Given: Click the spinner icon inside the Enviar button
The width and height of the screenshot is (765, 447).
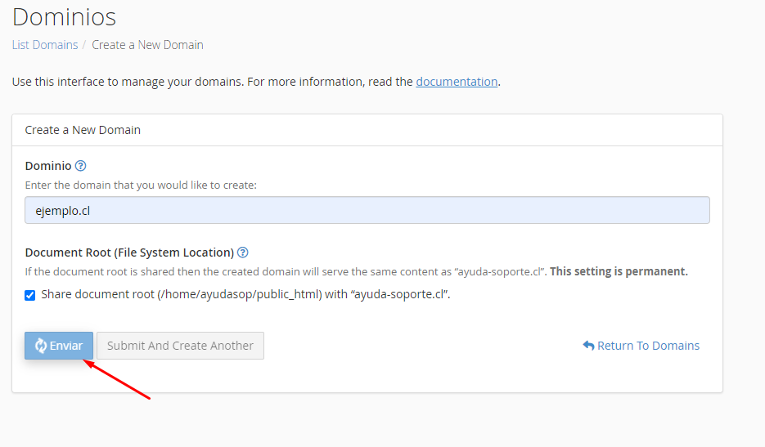Looking at the screenshot, I should (x=41, y=346).
